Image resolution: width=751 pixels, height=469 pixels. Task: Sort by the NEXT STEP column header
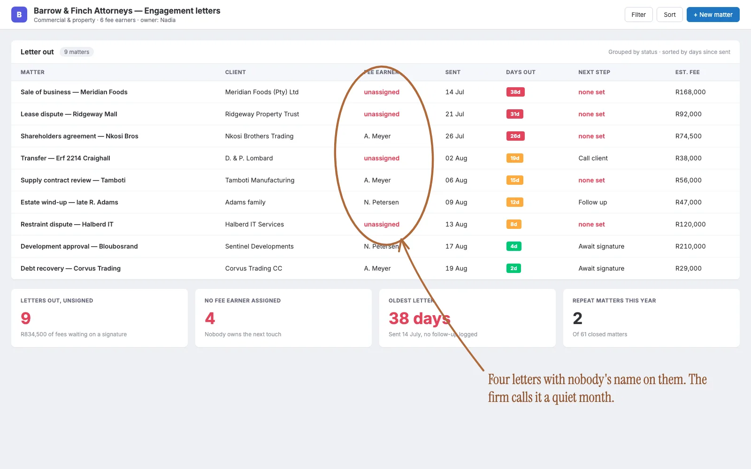click(594, 72)
